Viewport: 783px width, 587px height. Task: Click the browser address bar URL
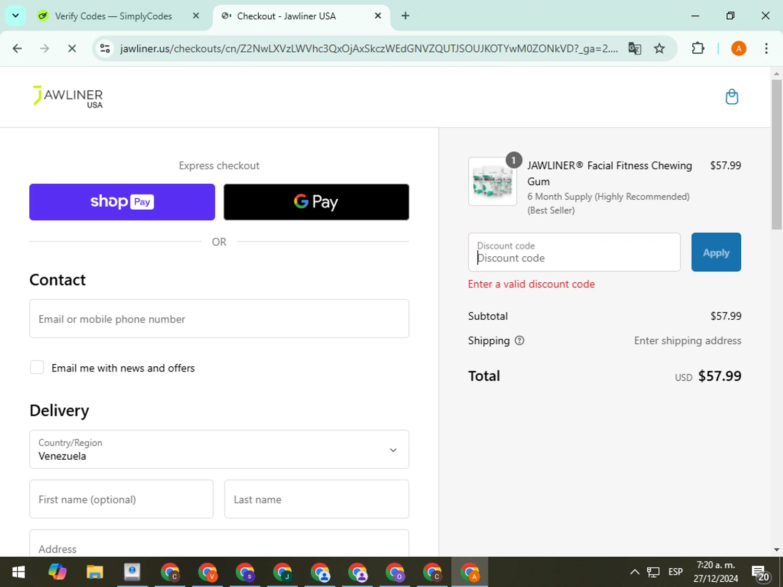369,49
